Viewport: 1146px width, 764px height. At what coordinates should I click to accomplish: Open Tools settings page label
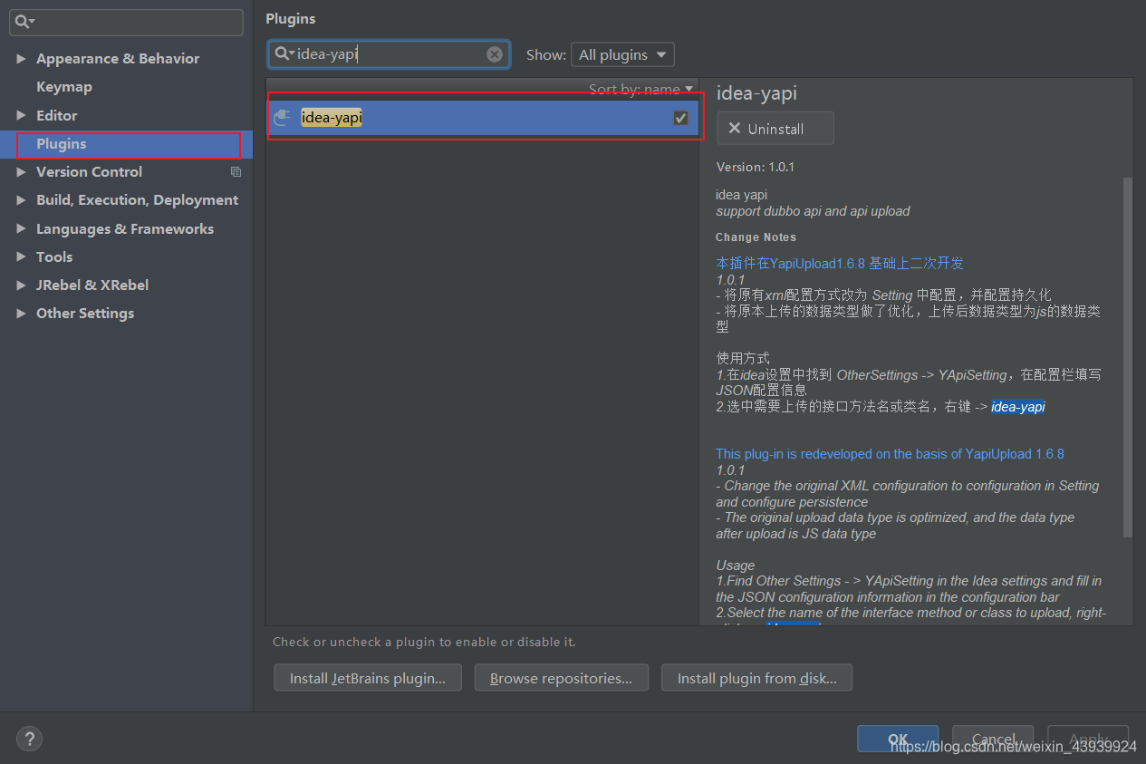tap(54, 257)
